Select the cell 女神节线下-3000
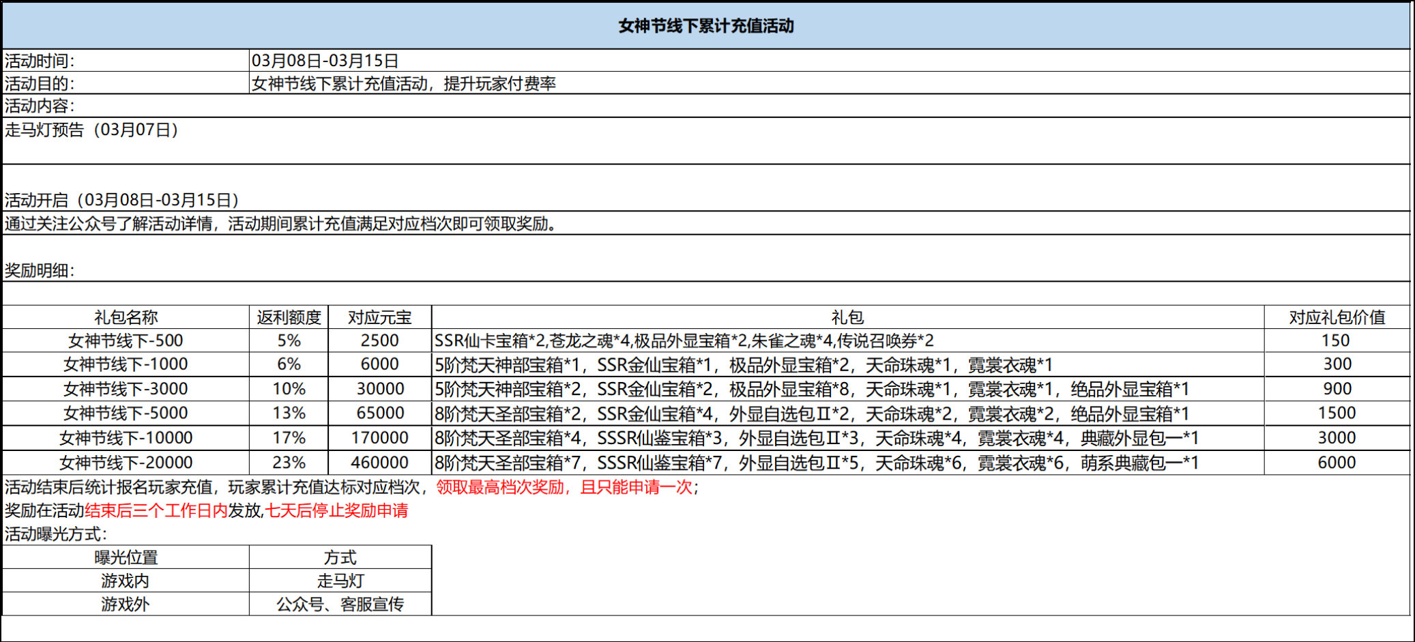The image size is (1415, 642). pyautogui.click(x=126, y=389)
